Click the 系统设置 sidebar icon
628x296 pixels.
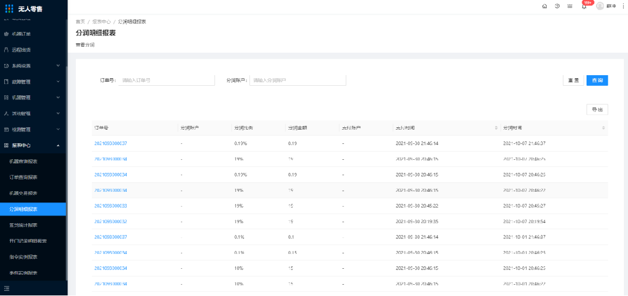click(x=6, y=66)
